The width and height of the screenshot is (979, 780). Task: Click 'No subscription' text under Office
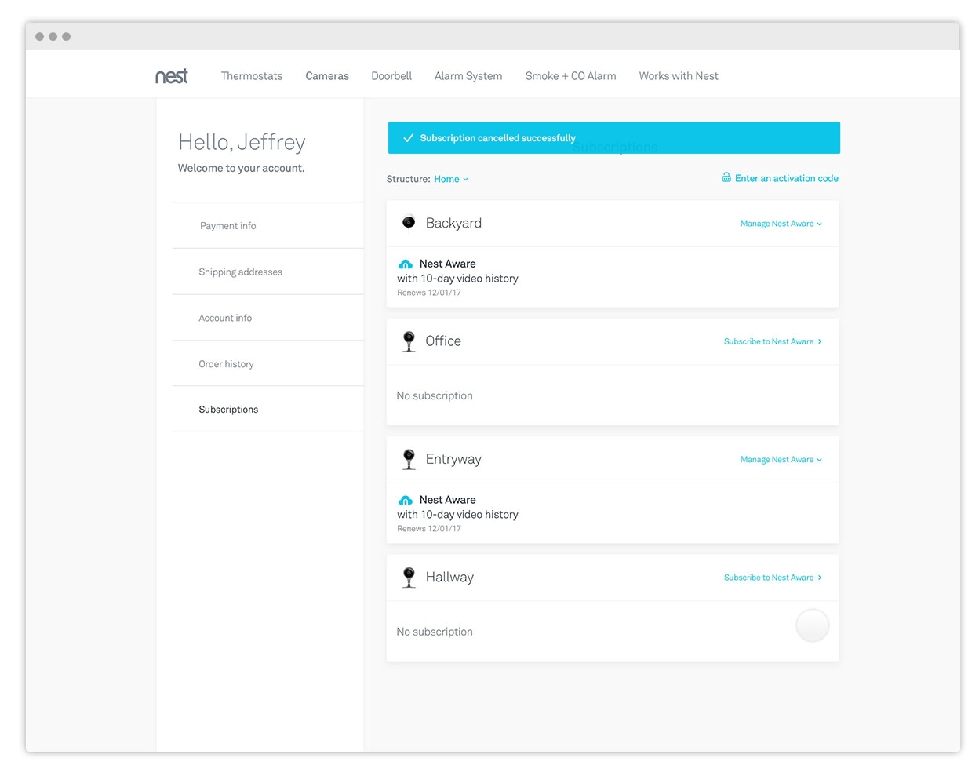click(435, 395)
